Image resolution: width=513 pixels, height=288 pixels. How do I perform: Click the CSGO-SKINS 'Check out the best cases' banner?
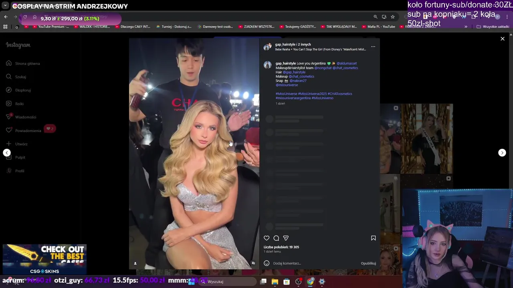(44, 260)
